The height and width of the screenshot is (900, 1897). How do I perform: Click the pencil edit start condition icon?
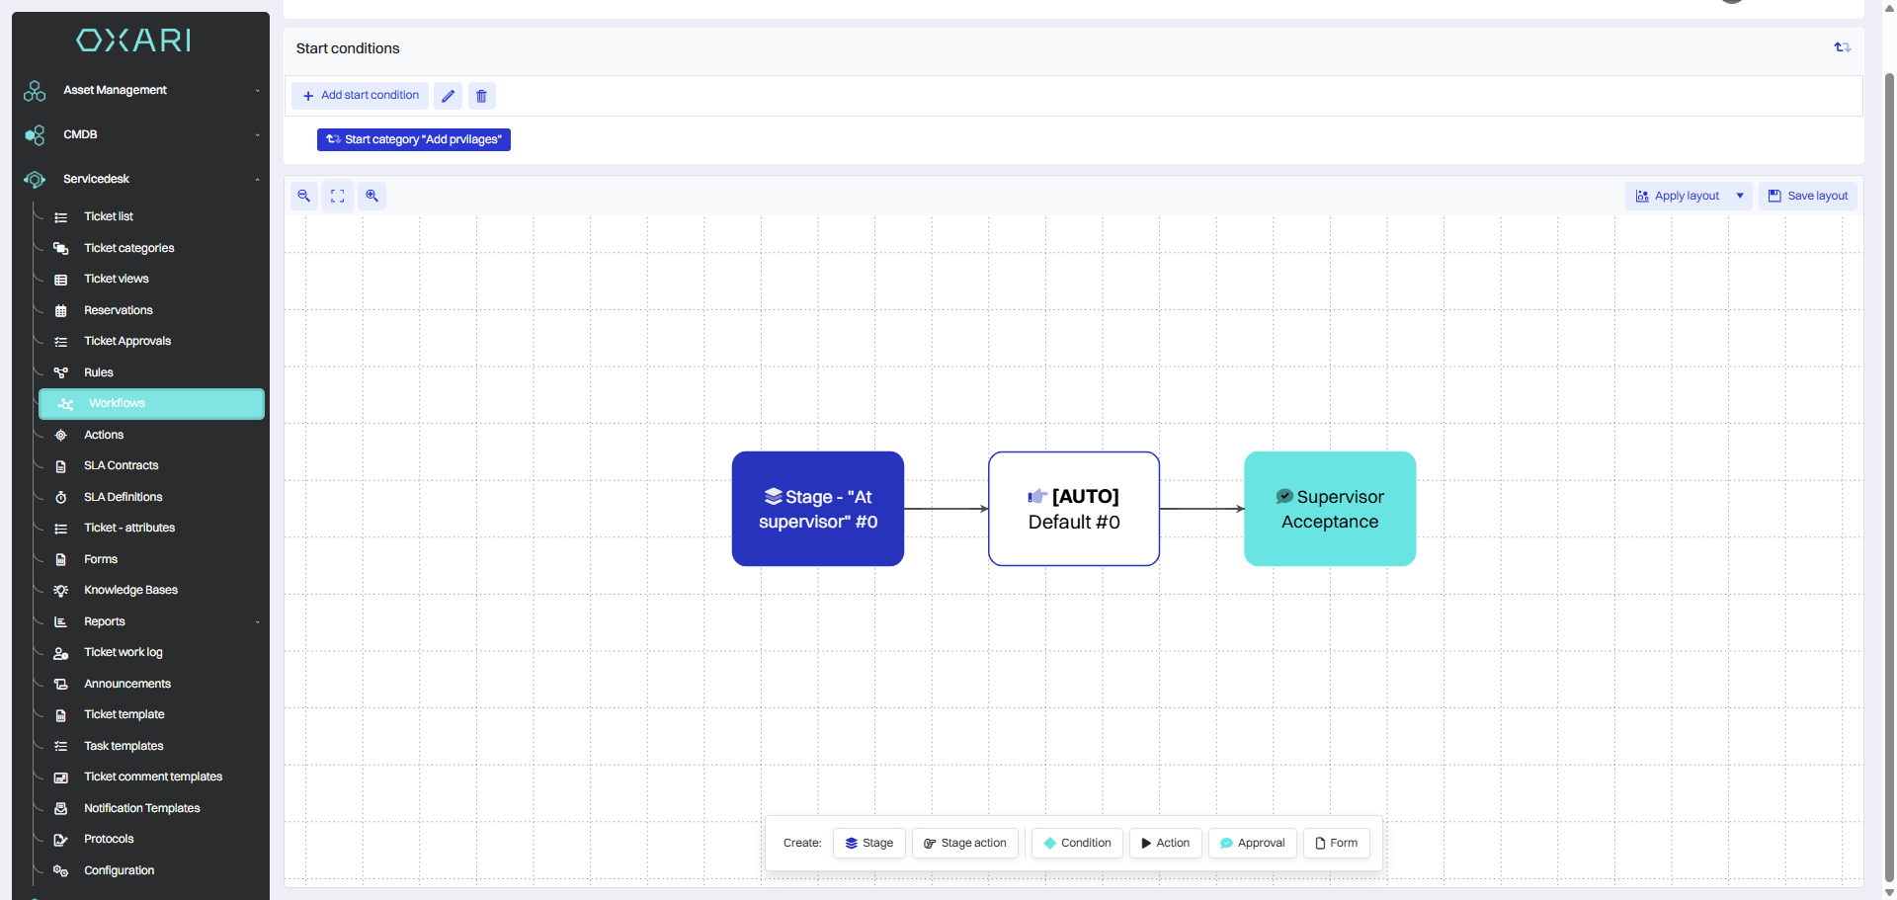point(448,96)
